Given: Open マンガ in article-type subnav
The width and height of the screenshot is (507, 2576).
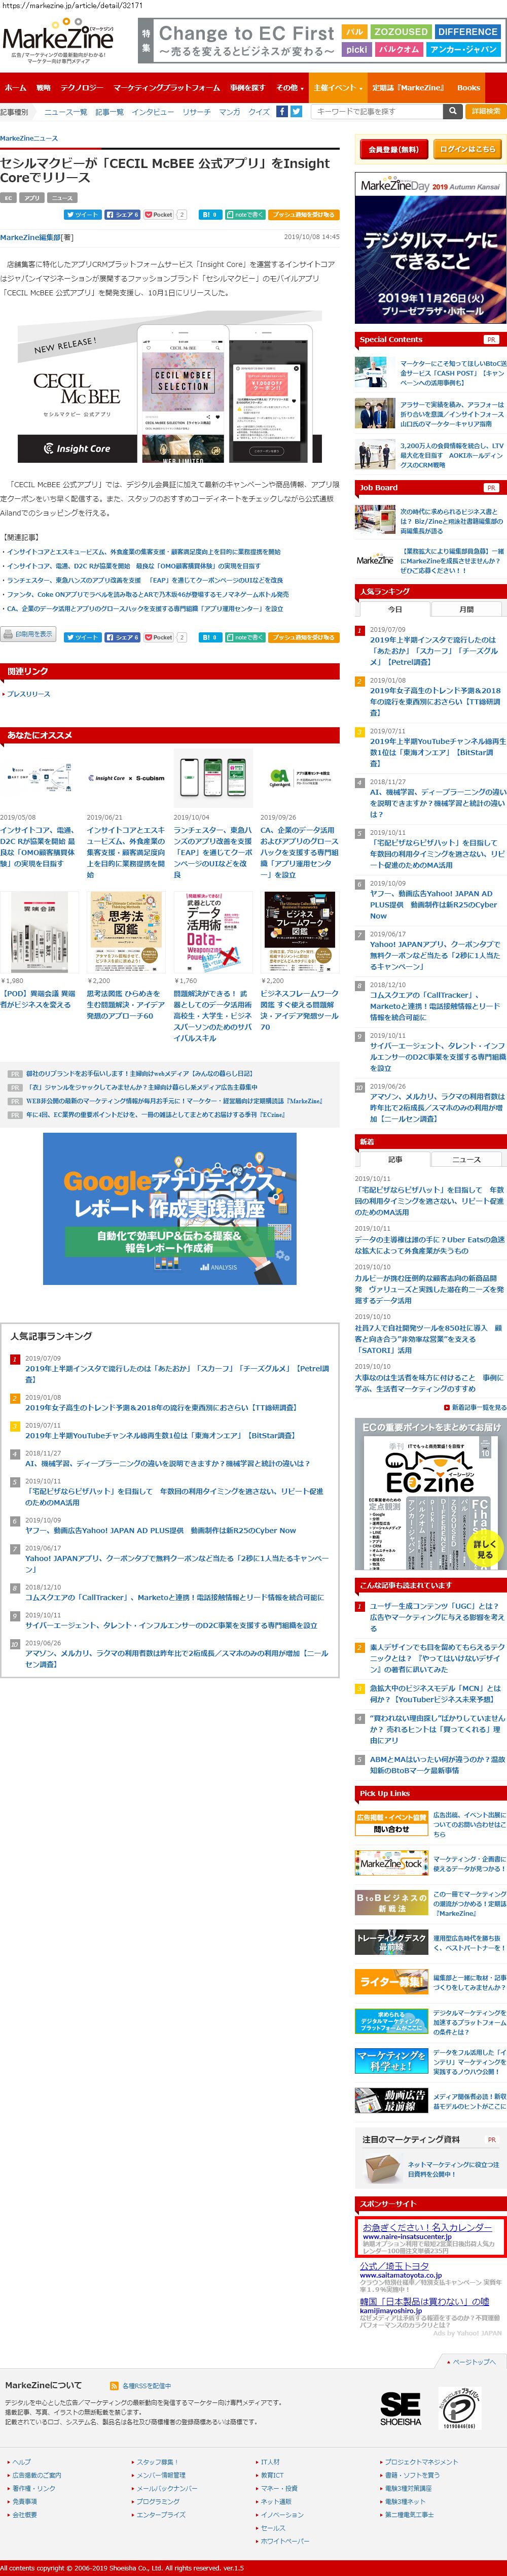Looking at the screenshot, I should point(229,112).
